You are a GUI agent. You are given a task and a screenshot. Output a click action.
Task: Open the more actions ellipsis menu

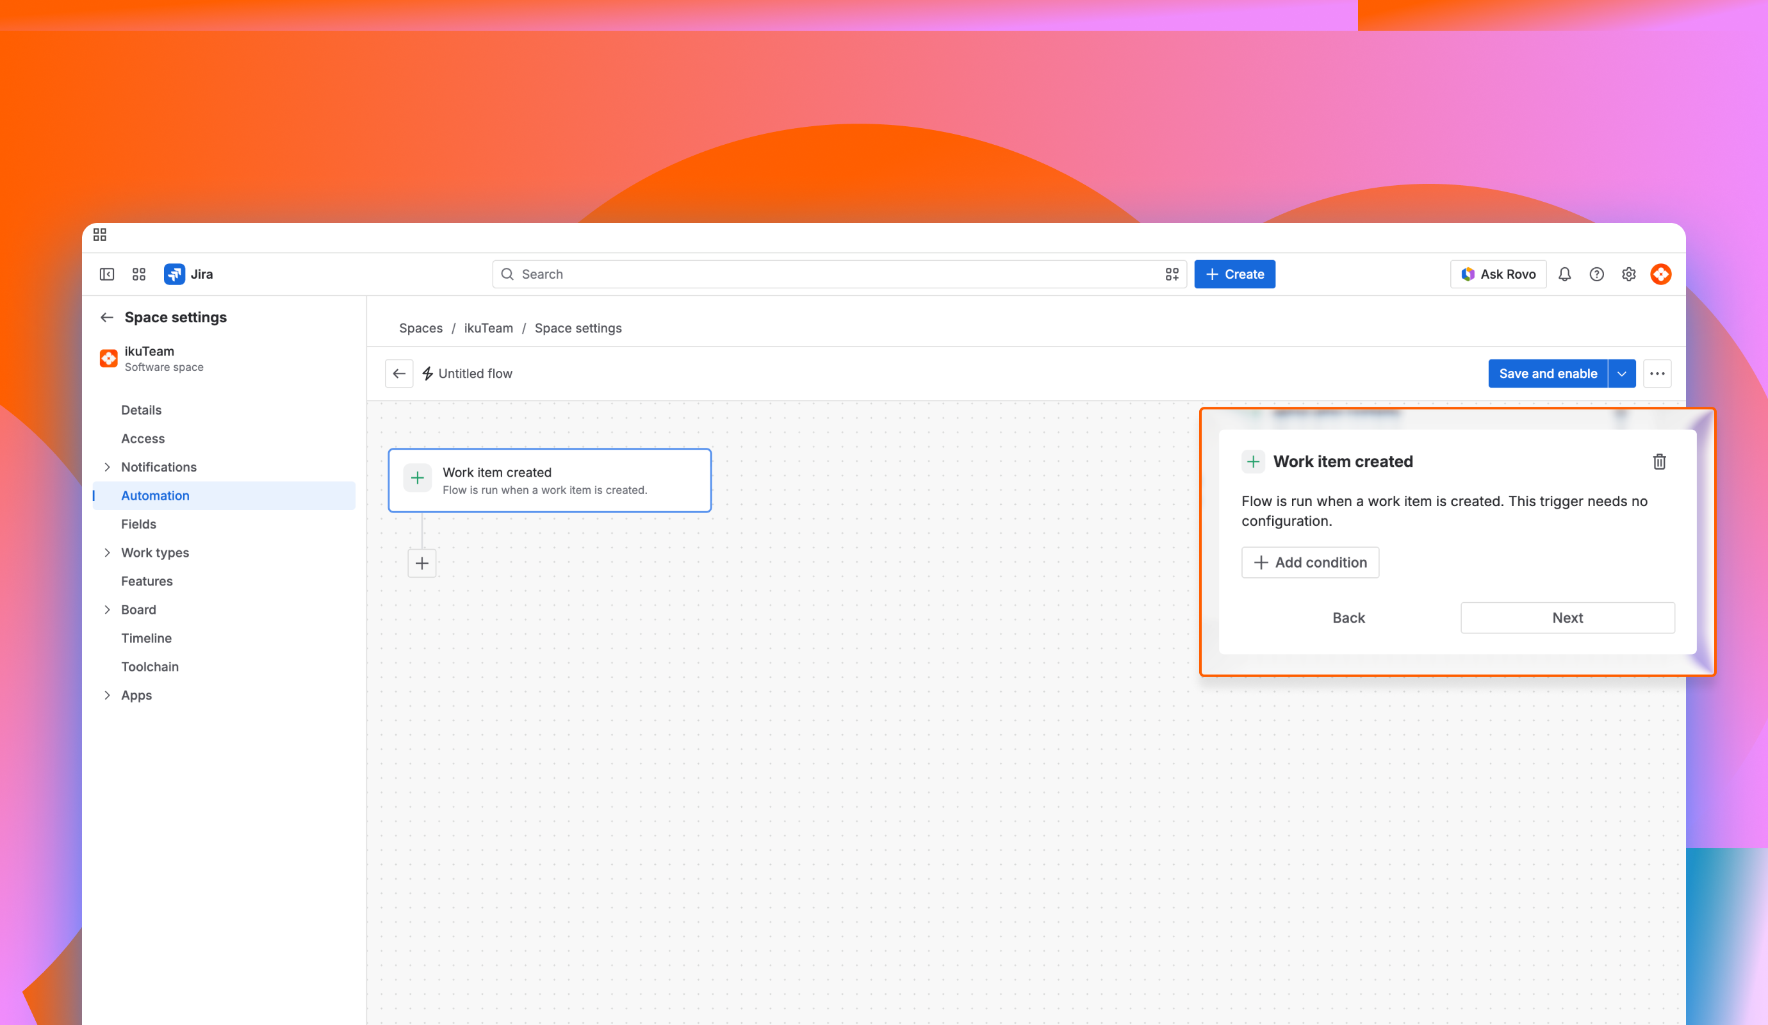pyautogui.click(x=1657, y=374)
